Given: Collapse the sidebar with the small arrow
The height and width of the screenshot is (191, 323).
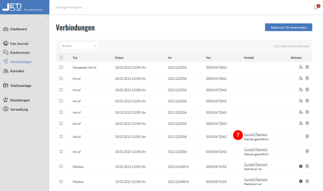Looking at the screenshot, I should pyautogui.click(x=47, y=17).
